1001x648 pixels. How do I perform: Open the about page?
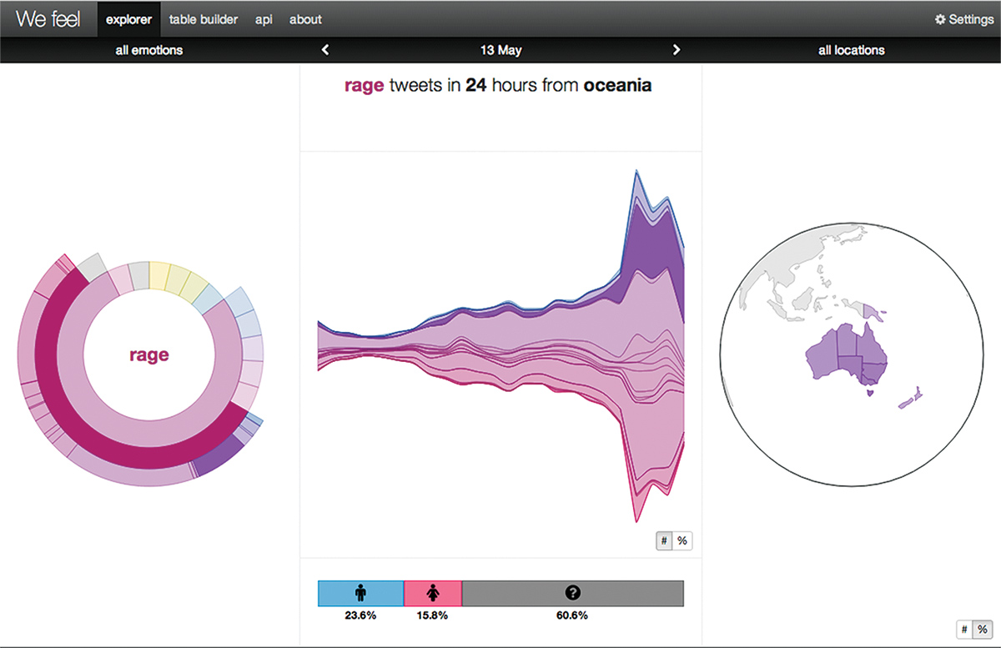click(x=305, y=19)
